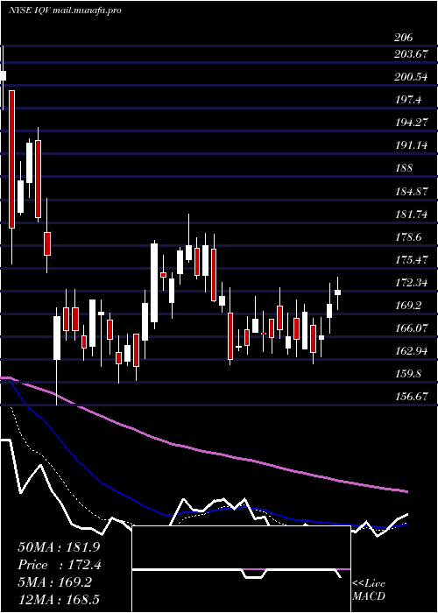Select the 203.67 price axis label
This screenshot has width=438, height=613.
tap(411, 54)
